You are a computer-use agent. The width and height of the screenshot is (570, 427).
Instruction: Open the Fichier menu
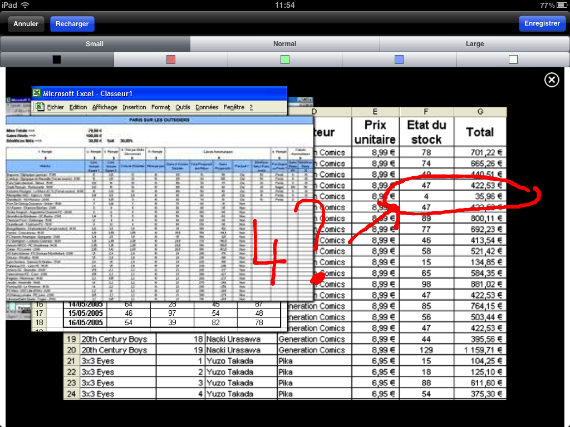tap(55, 107)
